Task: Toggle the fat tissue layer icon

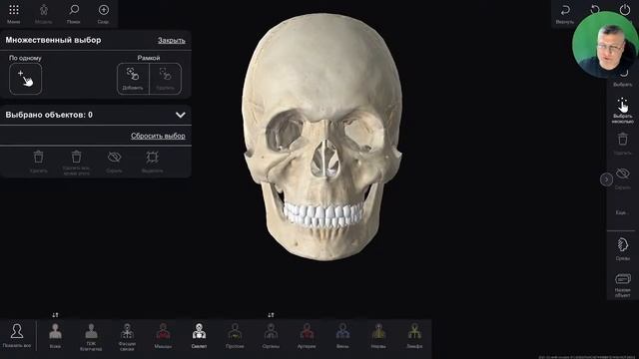Action: 91,337
